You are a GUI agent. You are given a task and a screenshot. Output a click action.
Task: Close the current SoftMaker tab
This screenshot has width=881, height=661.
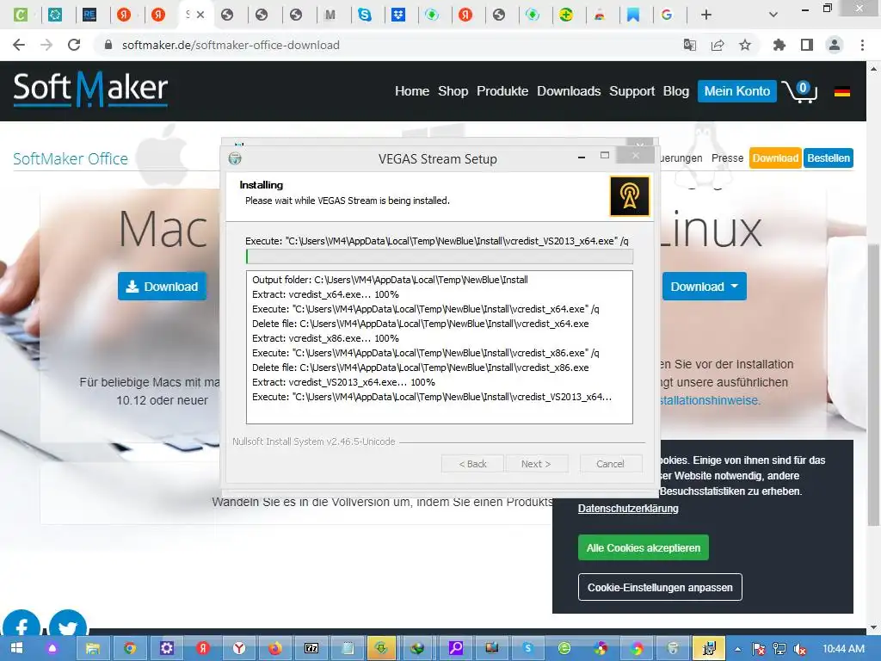pos(200,15)
